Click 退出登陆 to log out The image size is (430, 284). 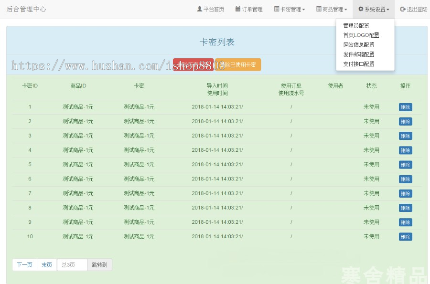(x=414, y=10)
